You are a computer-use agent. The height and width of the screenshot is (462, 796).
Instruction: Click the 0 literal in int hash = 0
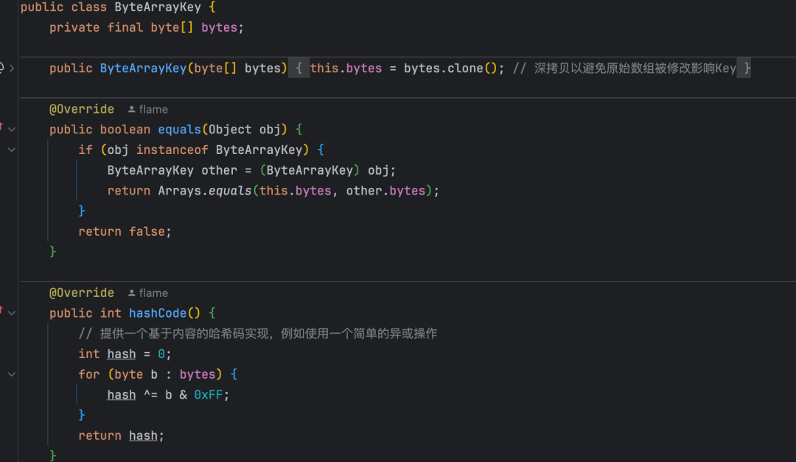point(161,354)
